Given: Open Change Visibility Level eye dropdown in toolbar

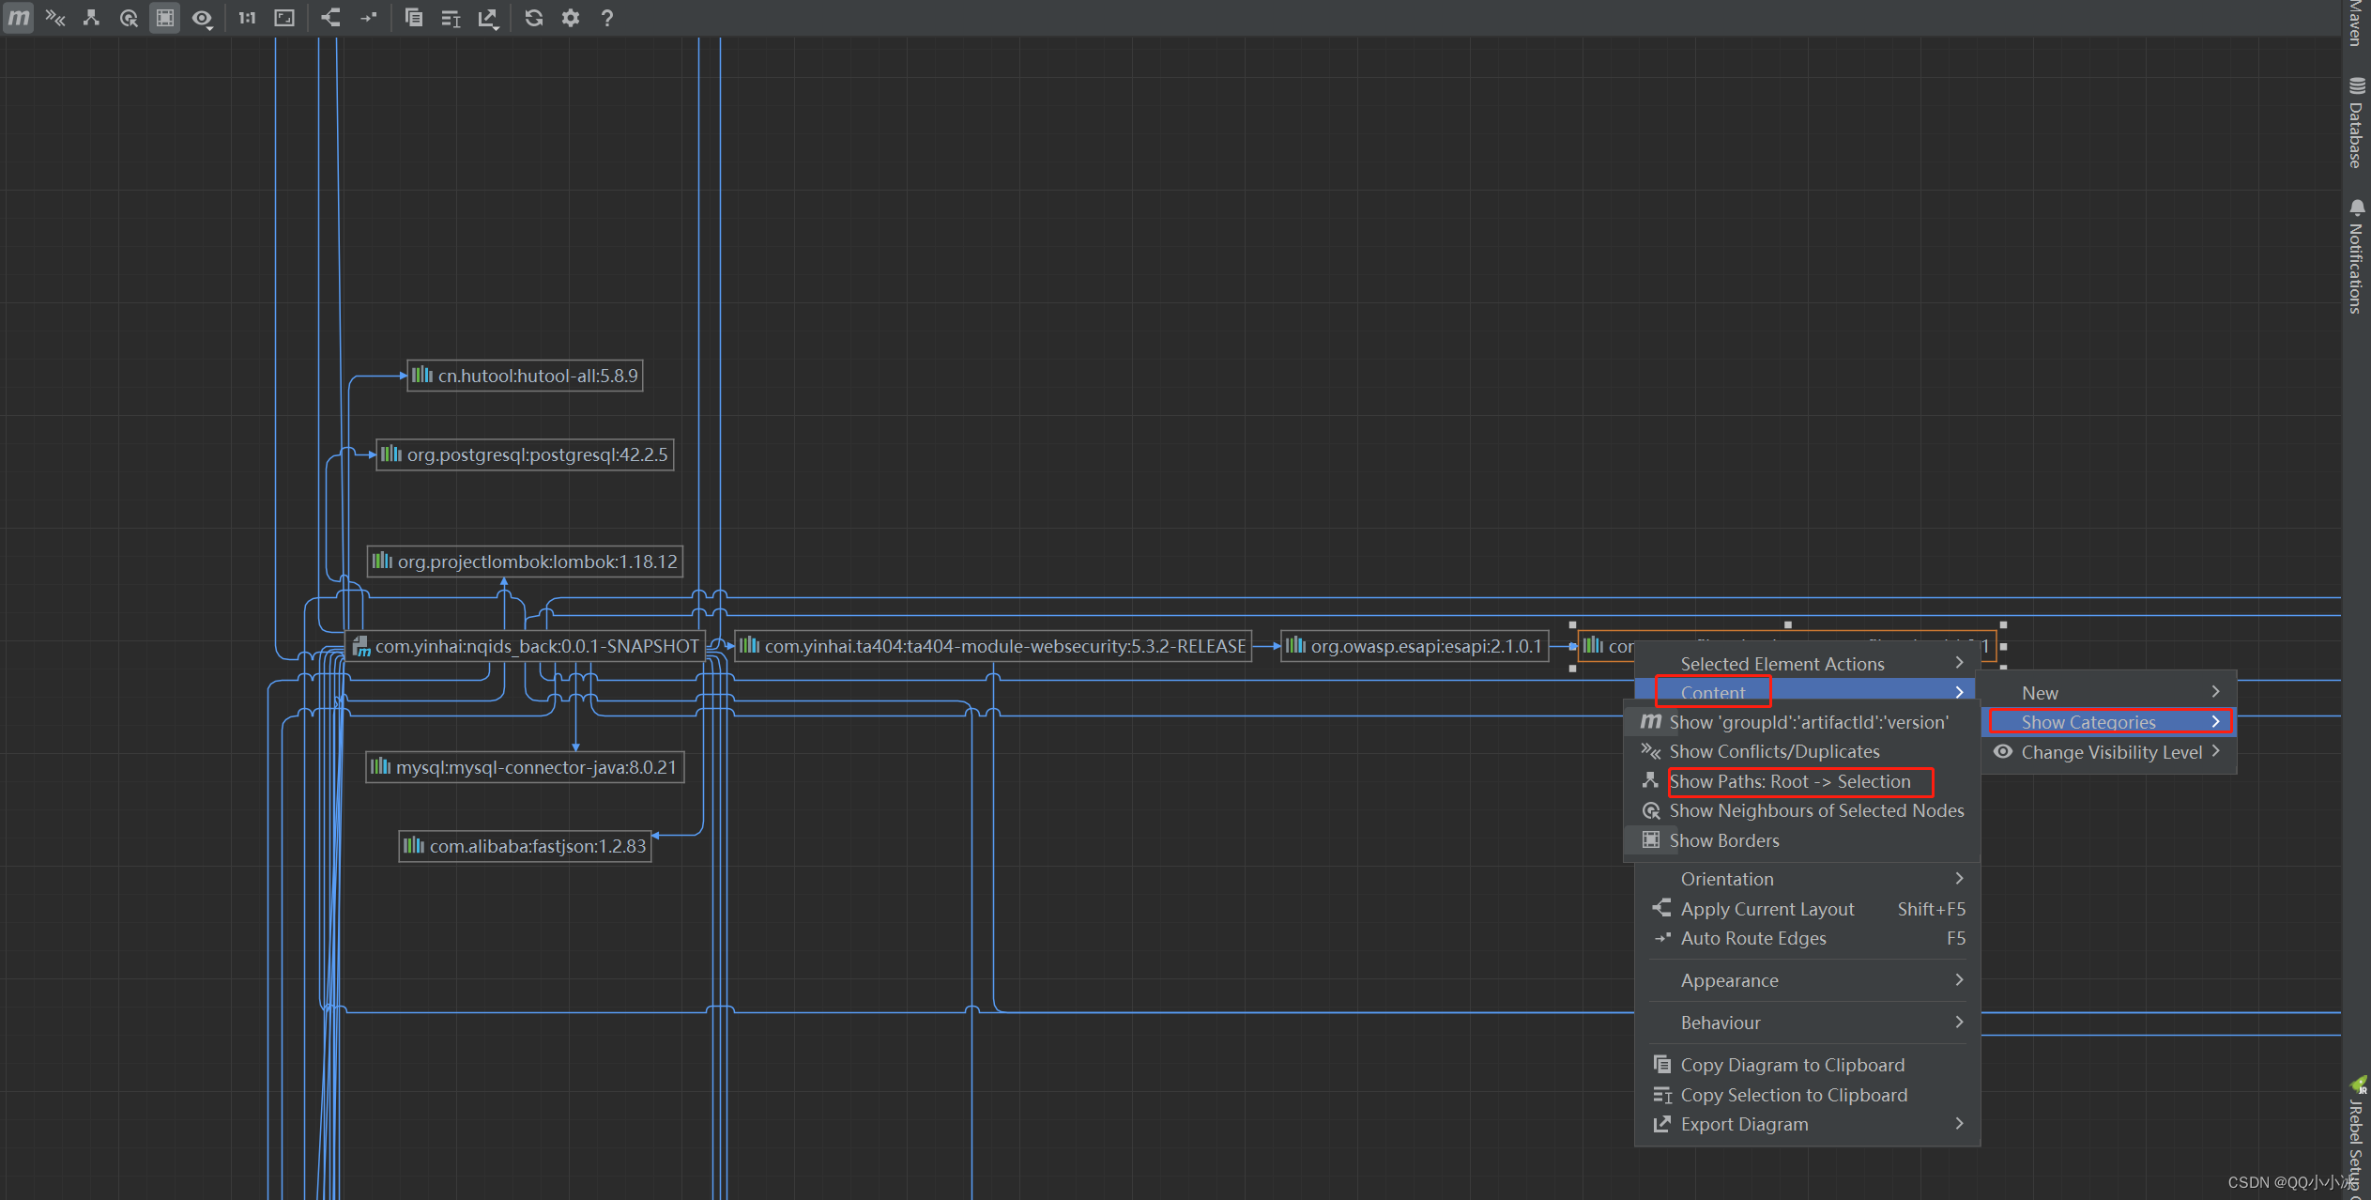Looking at the screenshot, I should click(202, 18).
